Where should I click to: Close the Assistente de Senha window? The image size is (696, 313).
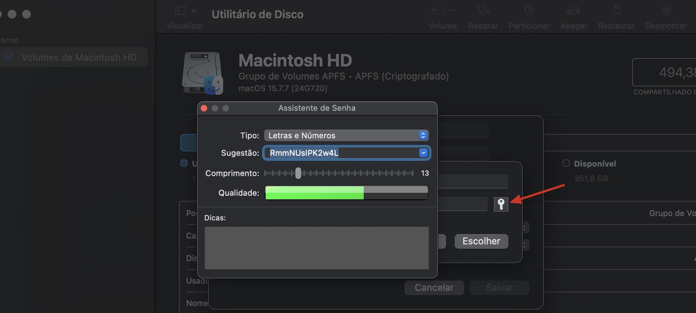[x=204, y=108]
